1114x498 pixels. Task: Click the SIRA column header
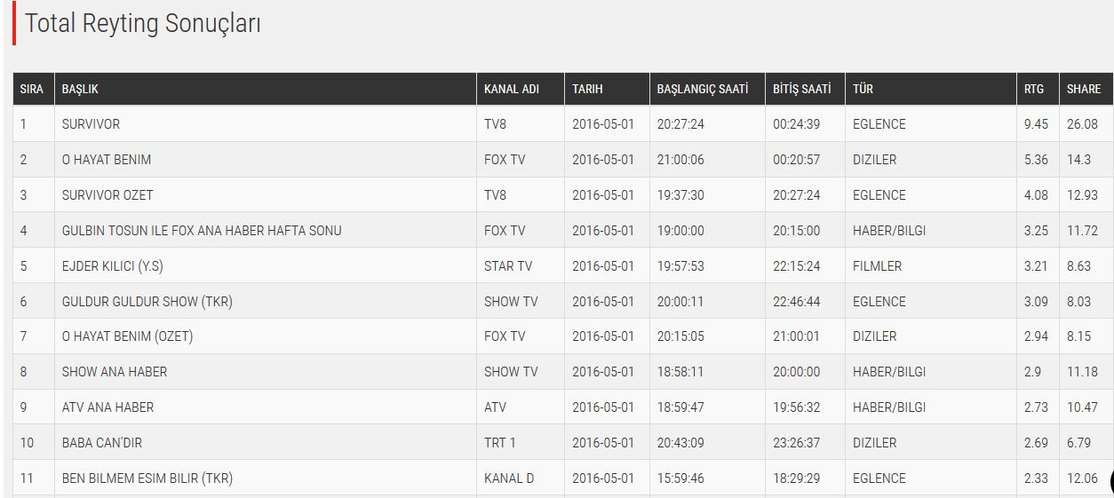point(31,89)
